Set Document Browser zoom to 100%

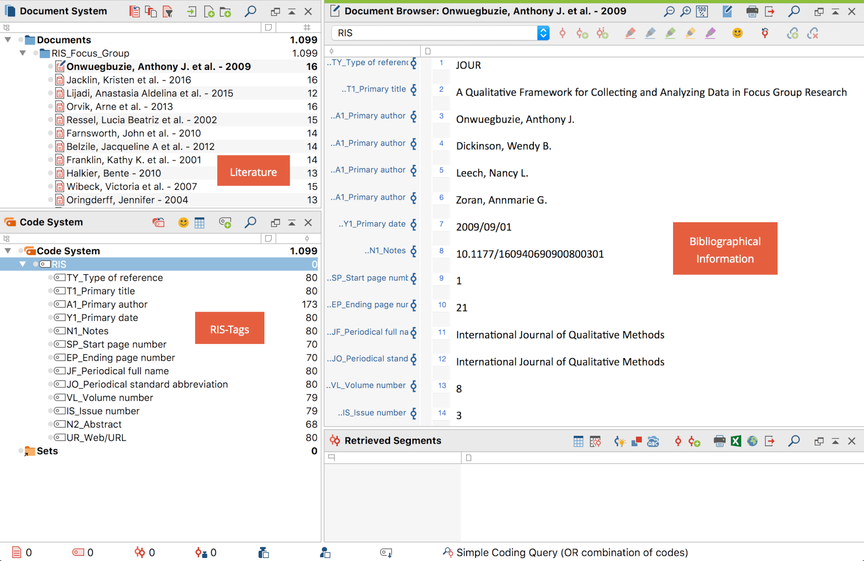702,12
